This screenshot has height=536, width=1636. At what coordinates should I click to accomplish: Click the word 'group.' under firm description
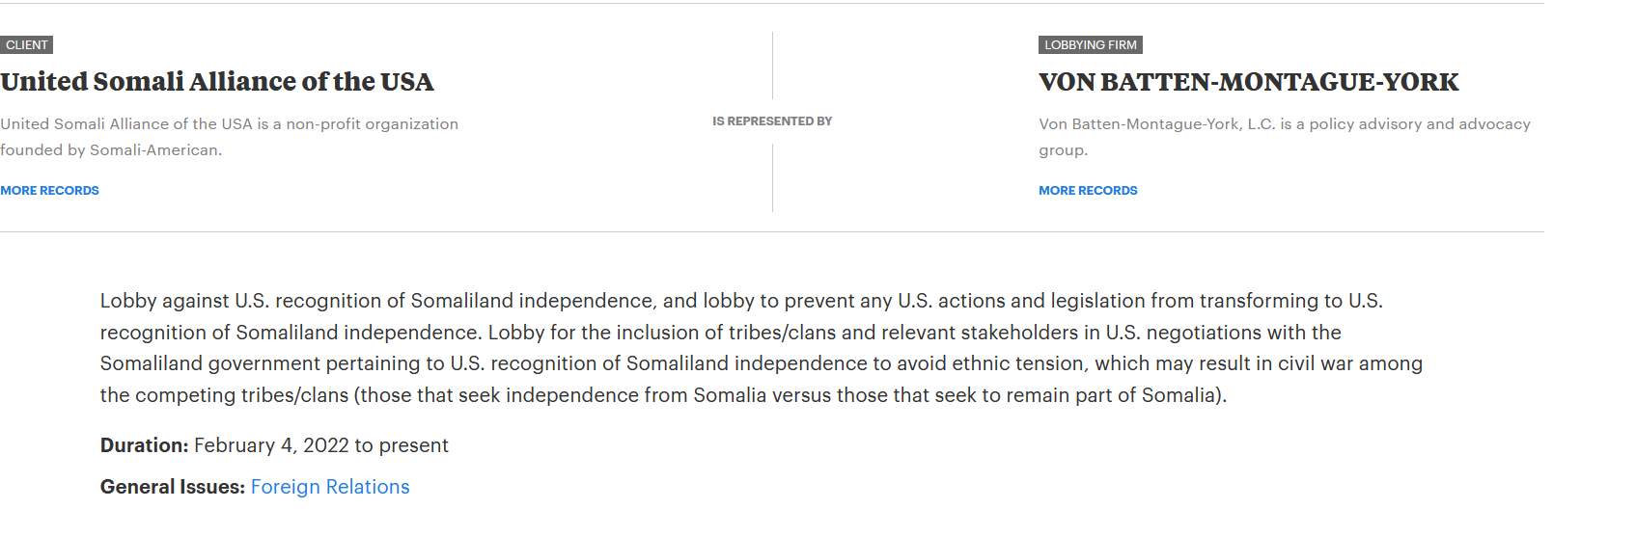coord(1063,150)
